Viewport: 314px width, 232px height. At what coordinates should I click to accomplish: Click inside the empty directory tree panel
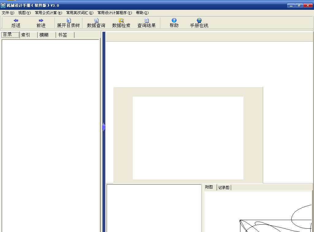51,135
